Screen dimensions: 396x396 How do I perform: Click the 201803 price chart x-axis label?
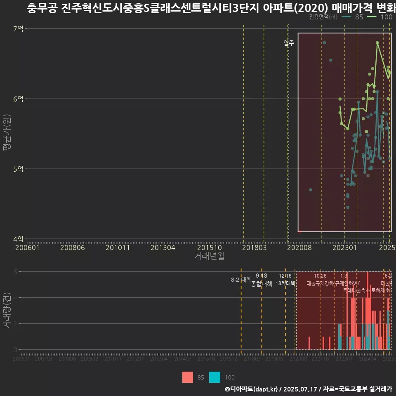point(255,248)
